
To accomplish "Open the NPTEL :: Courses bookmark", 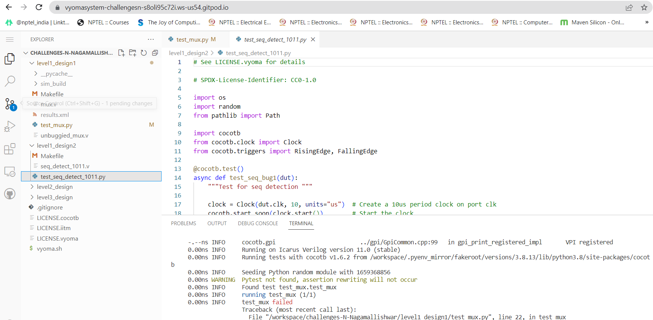I will pyautogui.click(x=103, y=22).
